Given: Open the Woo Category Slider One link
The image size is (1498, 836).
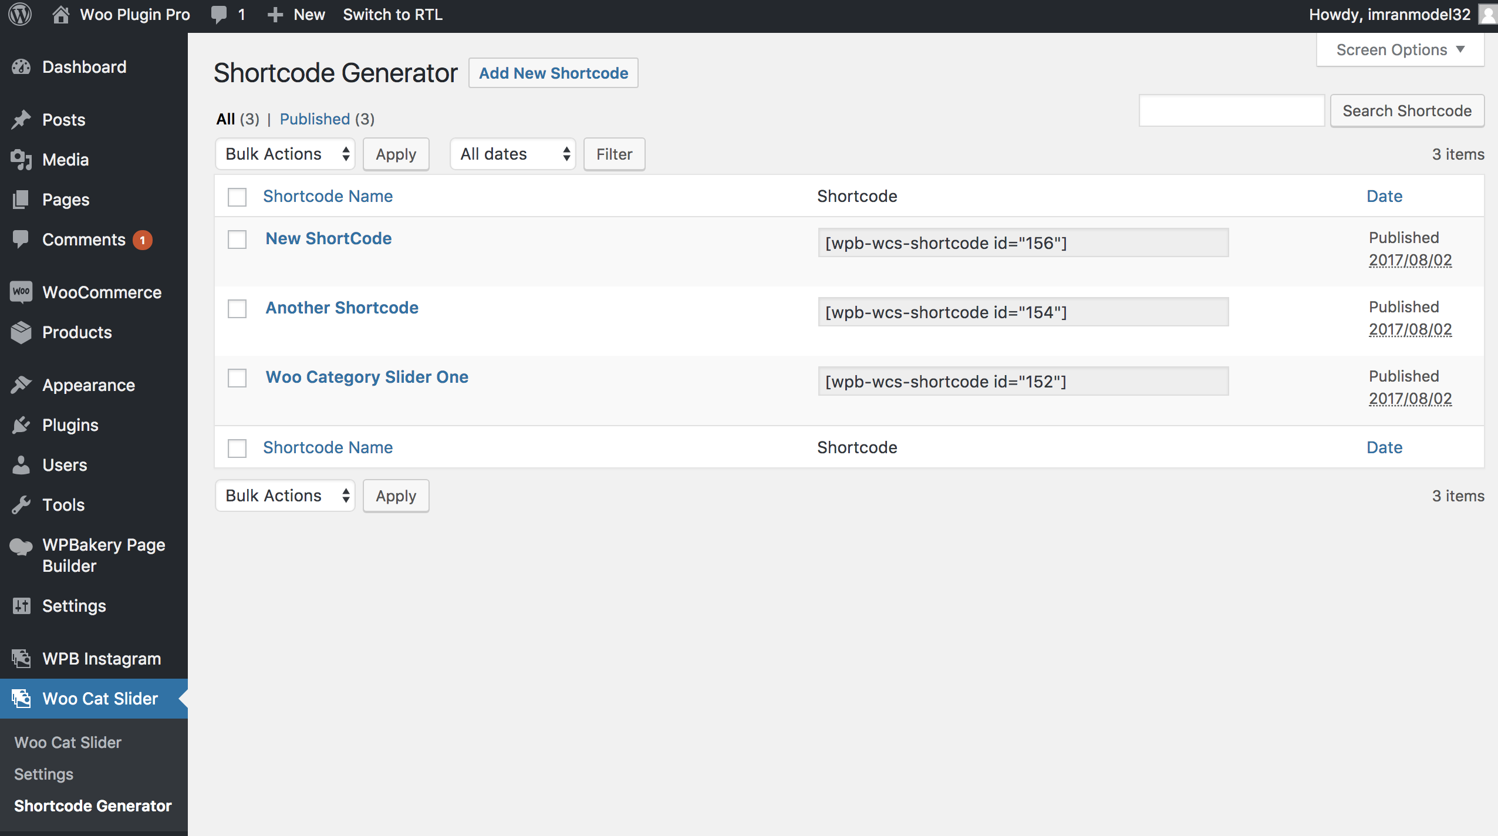Looking at the screenshot, I should click(367, 377).
